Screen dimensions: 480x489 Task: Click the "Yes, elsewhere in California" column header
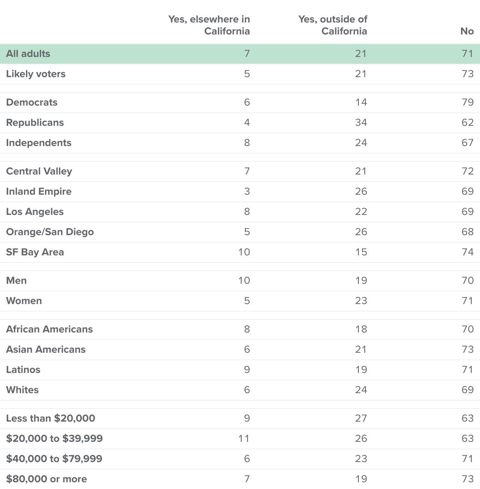(x=209, y=25)
